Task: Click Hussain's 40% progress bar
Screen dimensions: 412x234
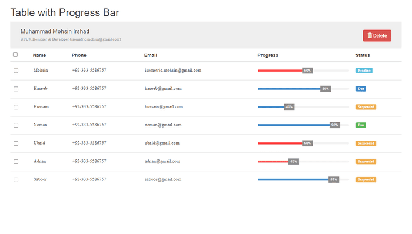Action: click(x=304, y=107)
